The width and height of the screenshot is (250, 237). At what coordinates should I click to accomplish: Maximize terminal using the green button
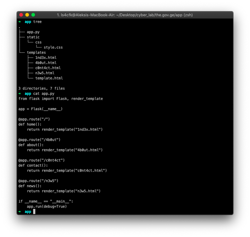click(33, 15)
